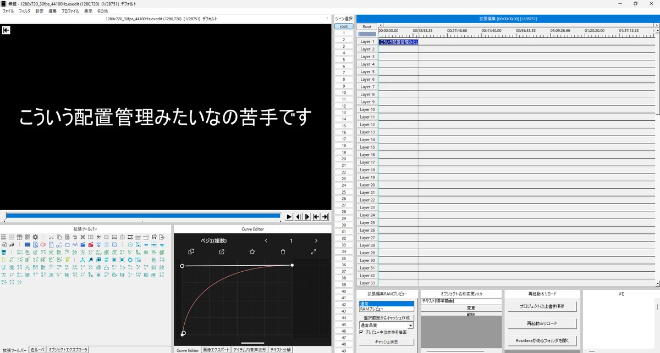This screenshot has width=660, height=353.
Task: Click the 分 icon in last toolbar row
Action: [19, 282]
